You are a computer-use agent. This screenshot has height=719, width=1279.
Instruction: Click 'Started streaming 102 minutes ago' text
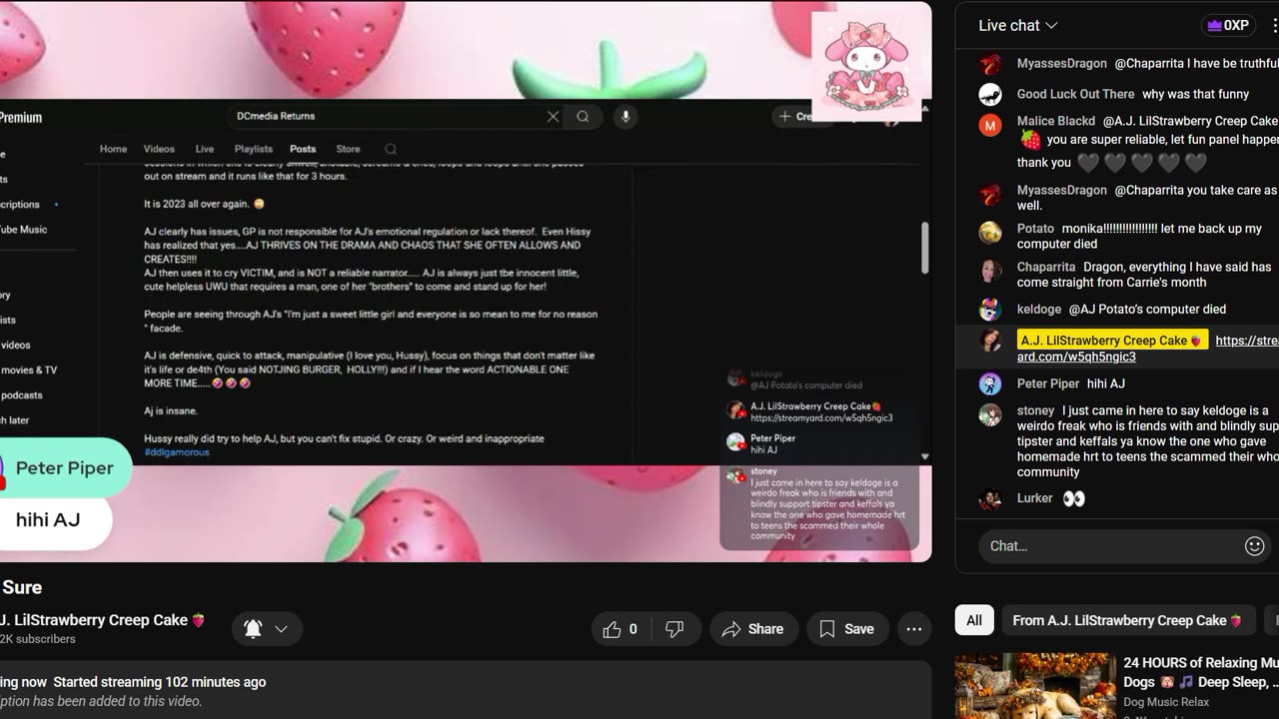[x=160, y=682]
